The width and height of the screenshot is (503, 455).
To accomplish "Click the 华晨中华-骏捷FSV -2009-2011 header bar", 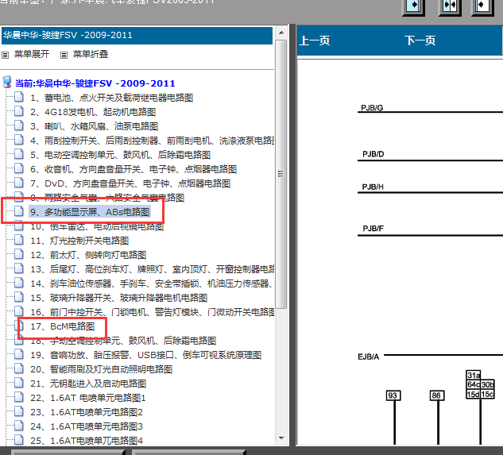I will point(137,35).
